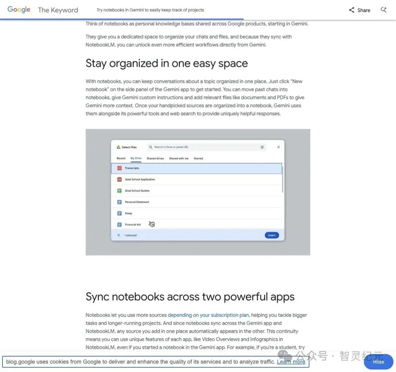
Task: Click the PDF icon beside Grad School Application
Action: click(119, 179)
